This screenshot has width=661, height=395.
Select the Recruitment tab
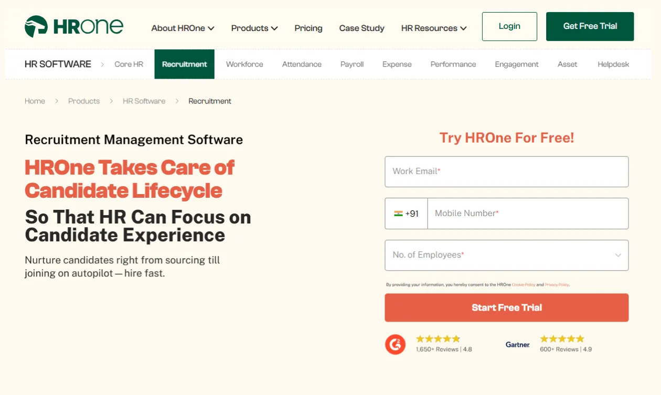pos(185,64)
